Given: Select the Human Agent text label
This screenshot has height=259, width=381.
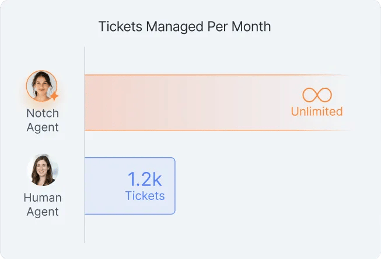Looking at the screenshot, I should tap(43, 205).
